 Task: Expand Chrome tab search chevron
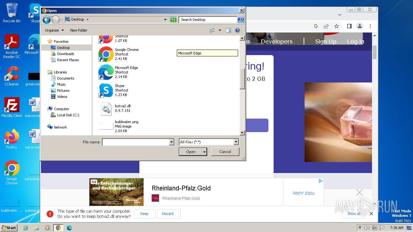pos(339,15)
